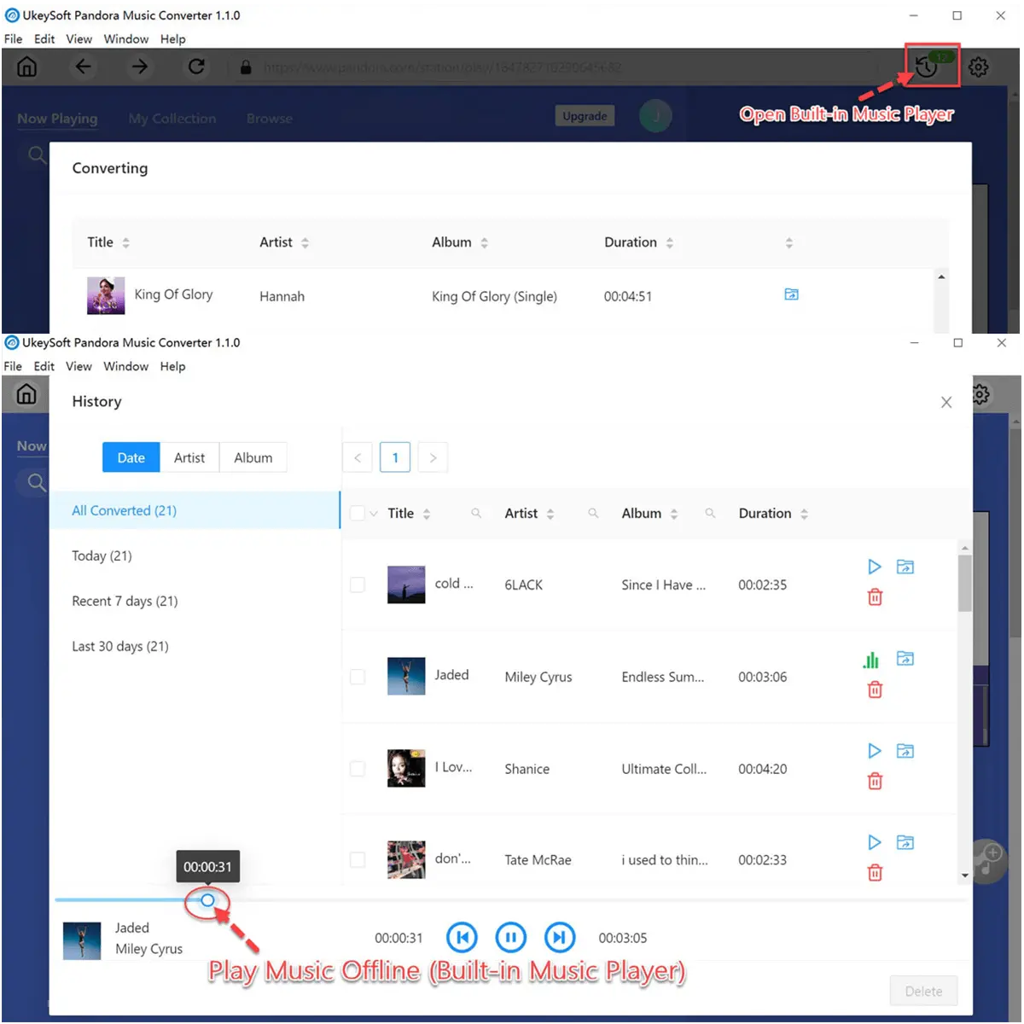Sort Converting list by Artist

[x=305, y=242]
